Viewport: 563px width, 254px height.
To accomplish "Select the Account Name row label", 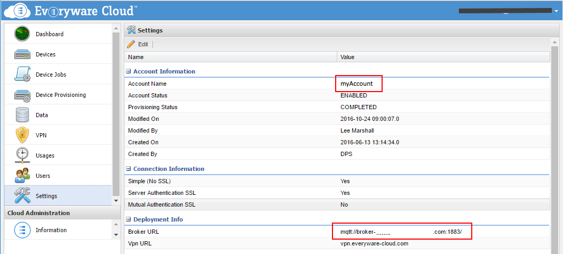I will point(147,84).
